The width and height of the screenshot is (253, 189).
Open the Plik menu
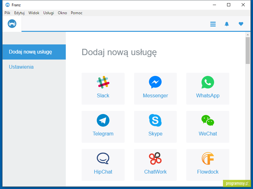pyautogui.click(x=7, y=13)
